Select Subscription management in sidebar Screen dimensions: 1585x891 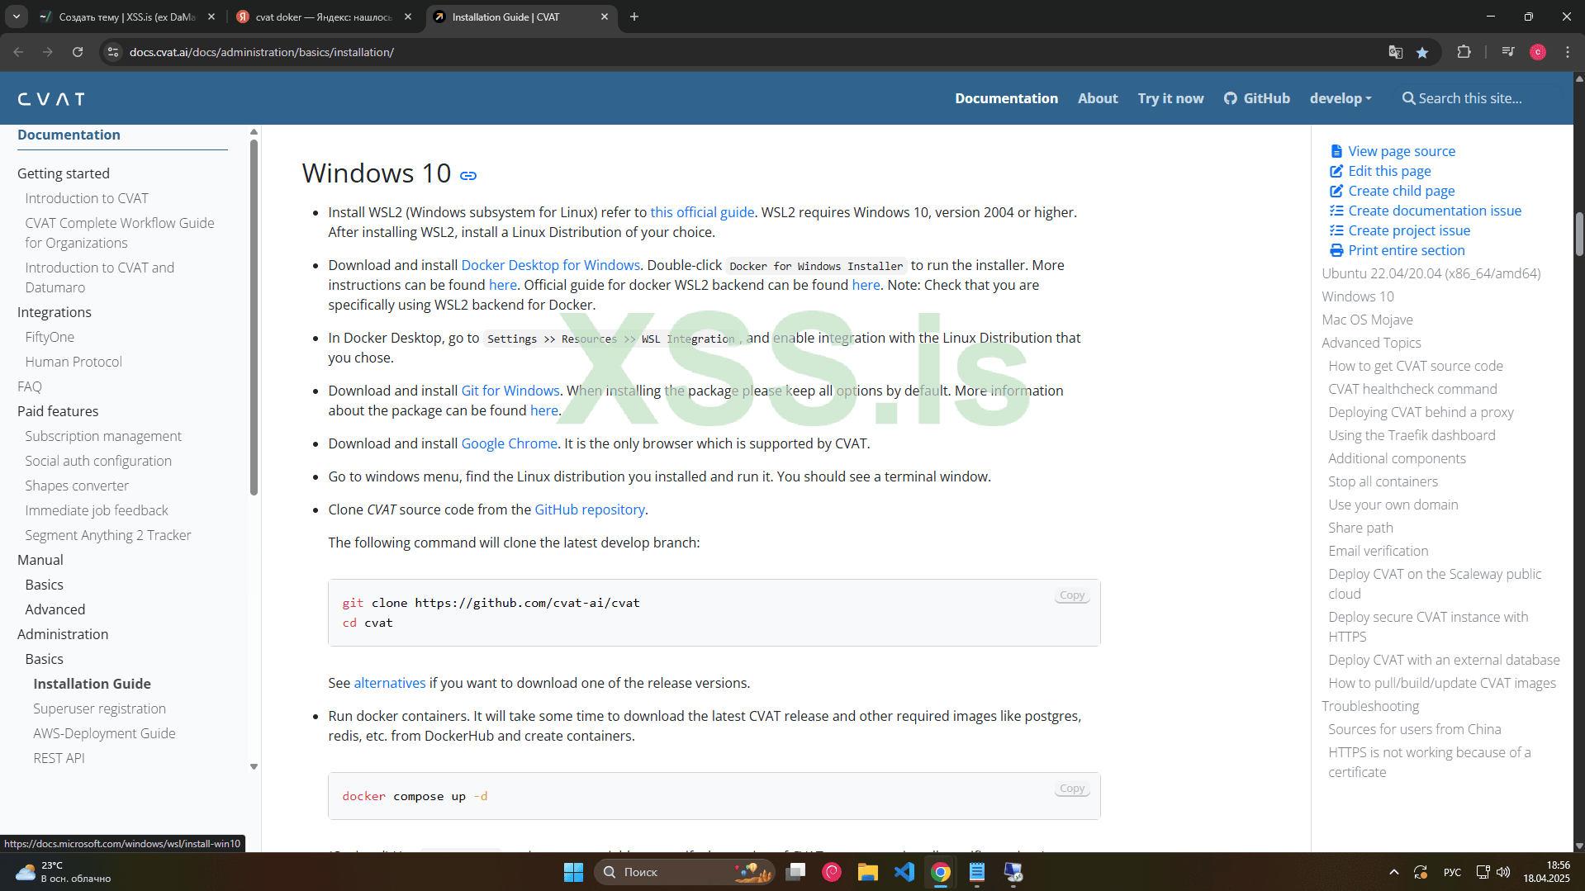[103, 436]
